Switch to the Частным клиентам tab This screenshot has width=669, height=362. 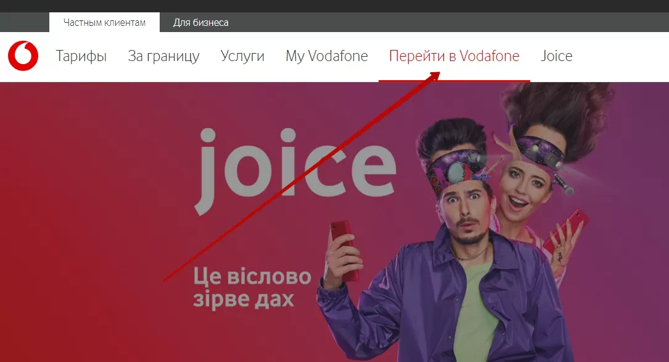pyautogui.click(x=105, y=22)
